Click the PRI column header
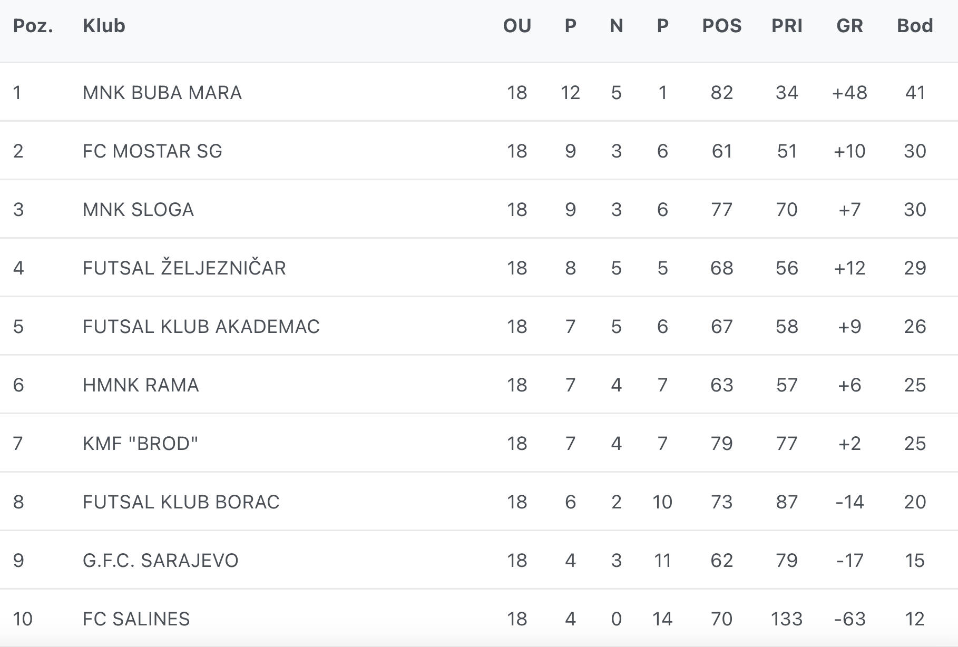This screenshot has width=958, height=647. coord(787,26)
